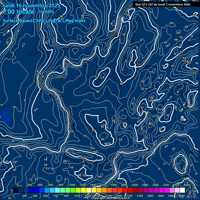Click the '2200' legend value
The width and height of the screenshot is (200, 200).
point(135,185)
